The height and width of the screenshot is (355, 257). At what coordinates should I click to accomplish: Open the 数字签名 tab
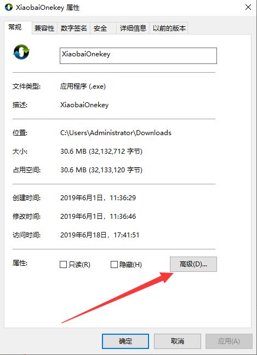click(74, 28)
